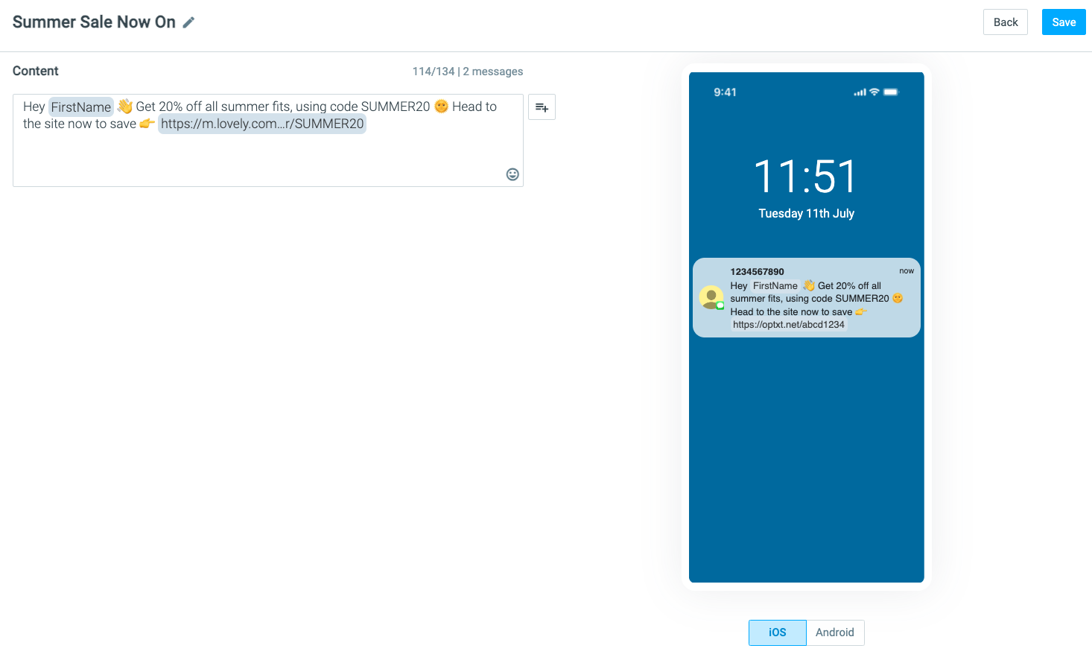Click the Summer Sale Now On title

click(x=94, y=22)
